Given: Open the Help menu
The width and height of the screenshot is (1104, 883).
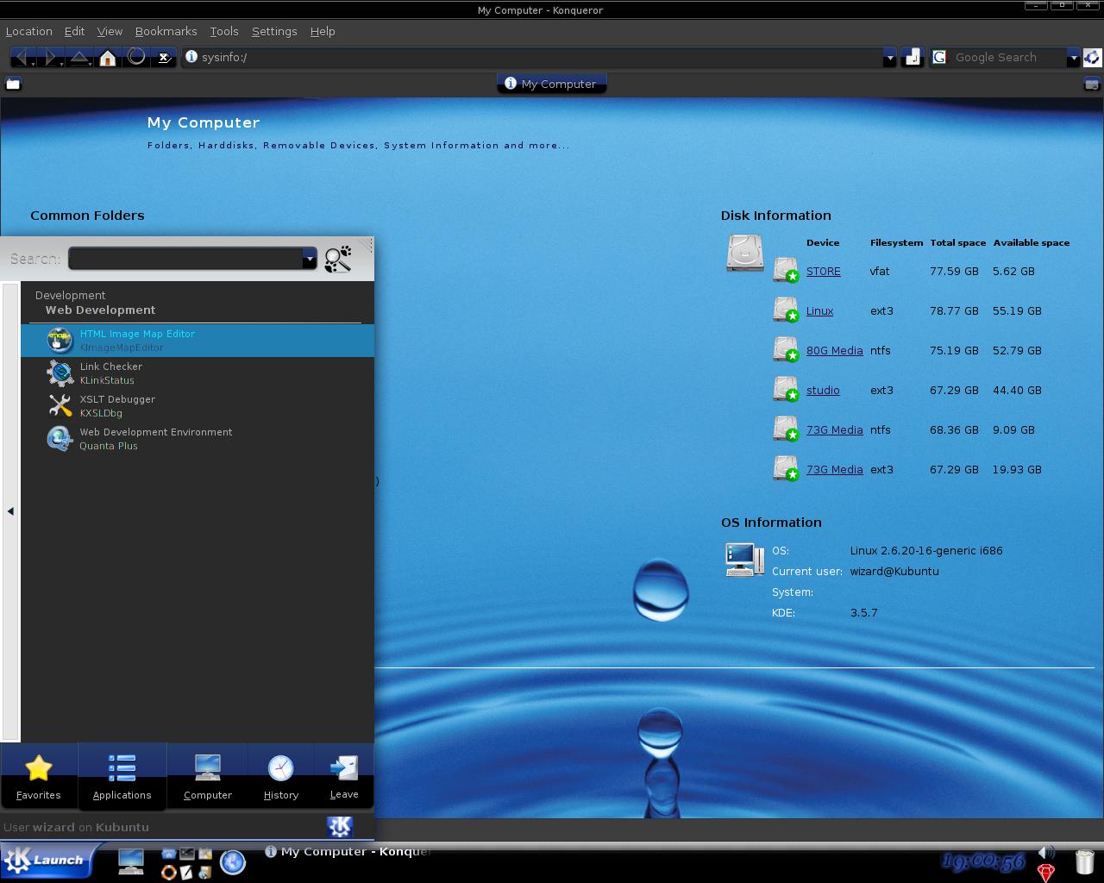Looking at the screenshot, I should coord(323,31).
